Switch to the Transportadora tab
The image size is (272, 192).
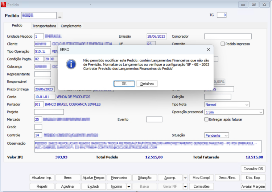44,26
